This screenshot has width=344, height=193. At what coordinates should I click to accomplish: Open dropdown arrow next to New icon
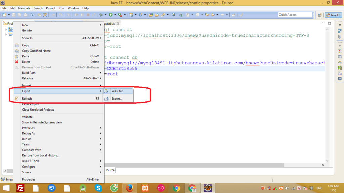[x=9, y=15]
